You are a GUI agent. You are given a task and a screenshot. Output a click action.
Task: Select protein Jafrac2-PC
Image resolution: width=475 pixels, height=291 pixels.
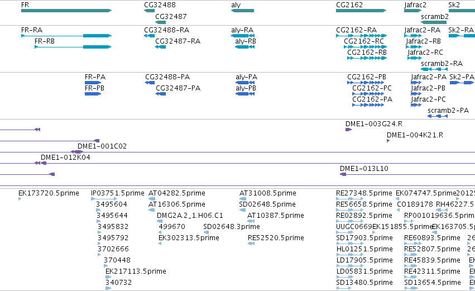(x=416, y=105)
